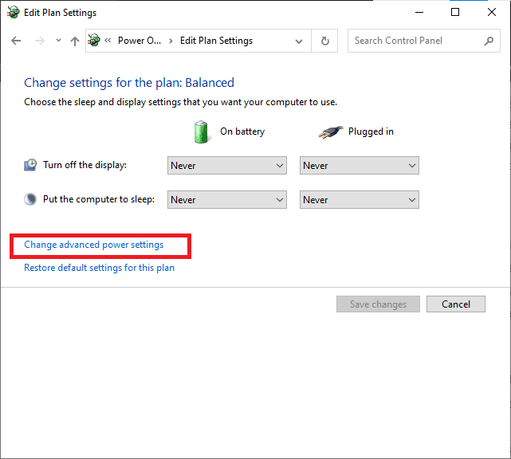Open the 'Turn off the display' Plugged in dropdown
The width and height of the screenshot is (511, 459).
[359, 166]
